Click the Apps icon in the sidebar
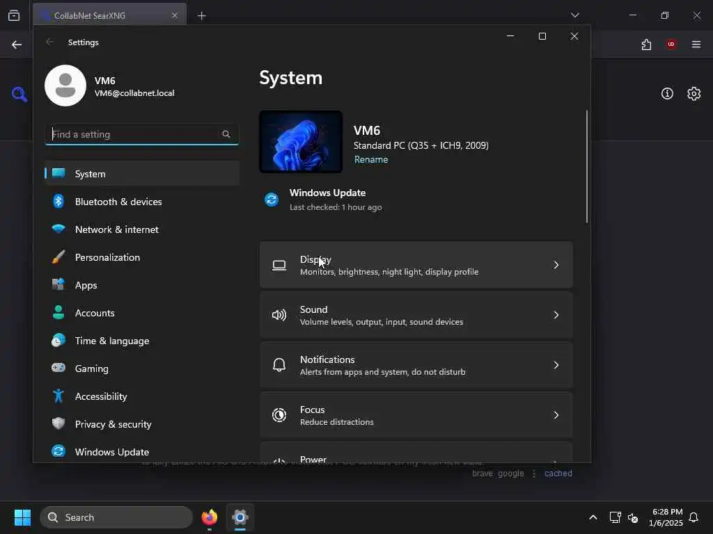This screenshot has width=713, height=534. click(x=58, y=284)
